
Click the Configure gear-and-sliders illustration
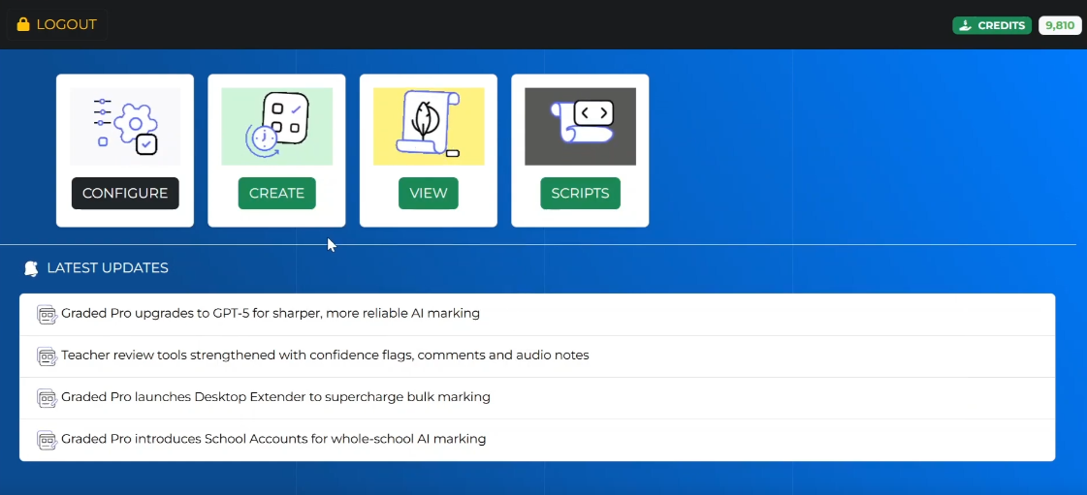coord(125,126)
